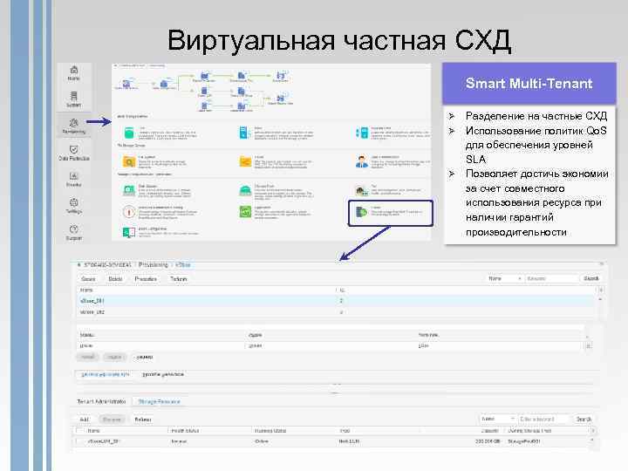
Task: Open the Application tile
Action: point(276,212)
